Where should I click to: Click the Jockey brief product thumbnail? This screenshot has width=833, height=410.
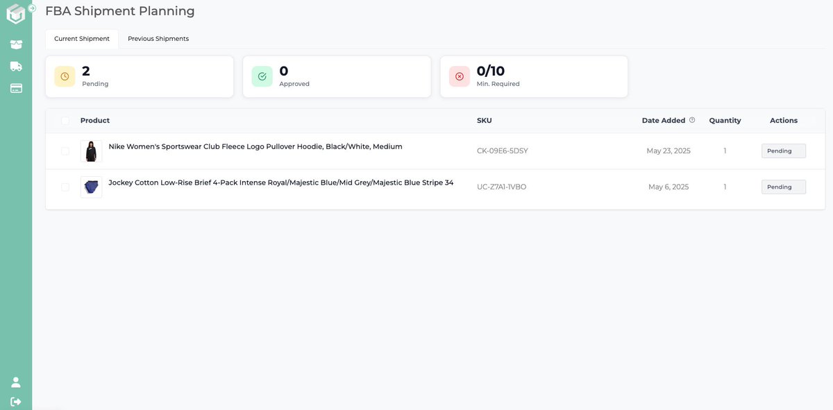coord(91,186)
